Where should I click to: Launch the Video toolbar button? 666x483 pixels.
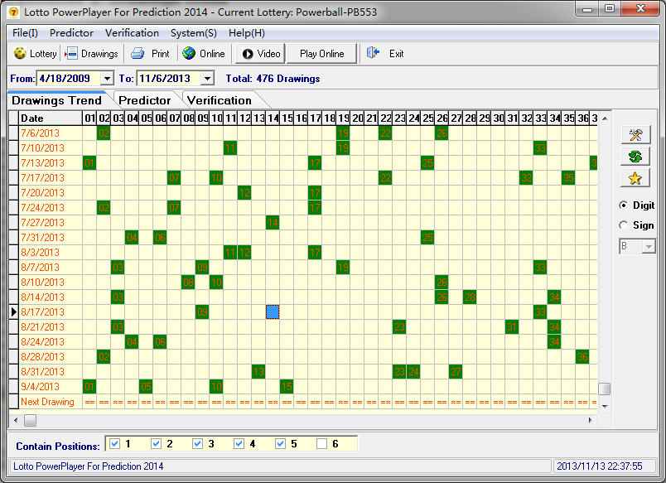[x=260, y=54]
